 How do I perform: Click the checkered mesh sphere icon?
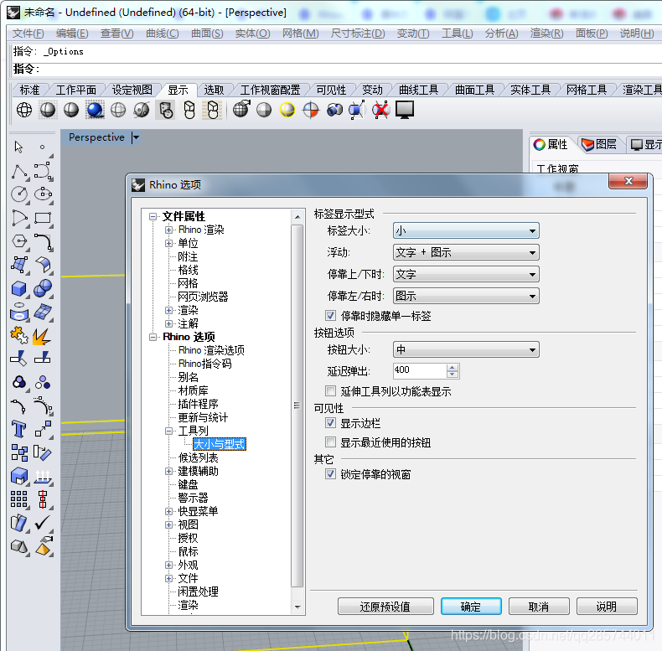click(241, 110)
